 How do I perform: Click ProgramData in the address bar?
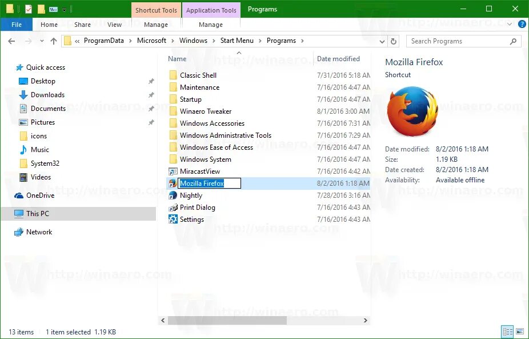104,41
